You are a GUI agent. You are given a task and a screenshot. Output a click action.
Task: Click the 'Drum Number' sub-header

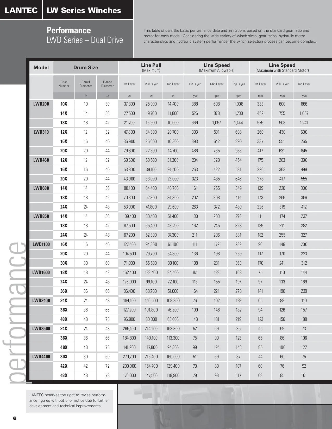pyautogui.click(x=64, y=84)
